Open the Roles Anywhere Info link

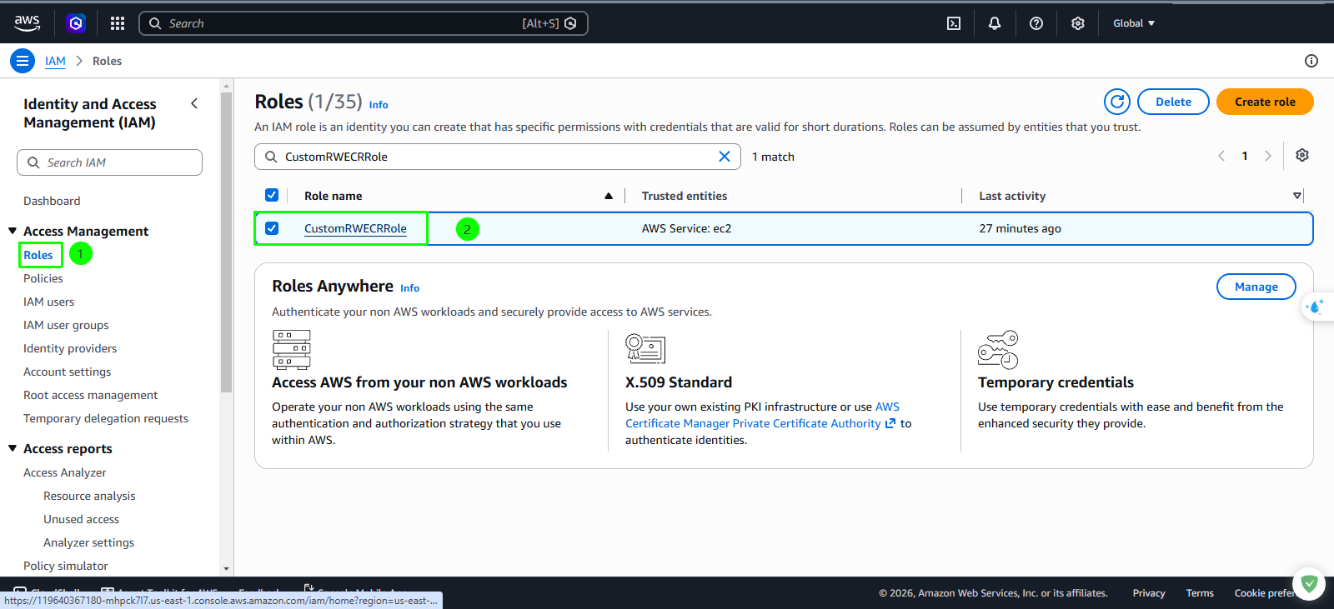point(409,288)
